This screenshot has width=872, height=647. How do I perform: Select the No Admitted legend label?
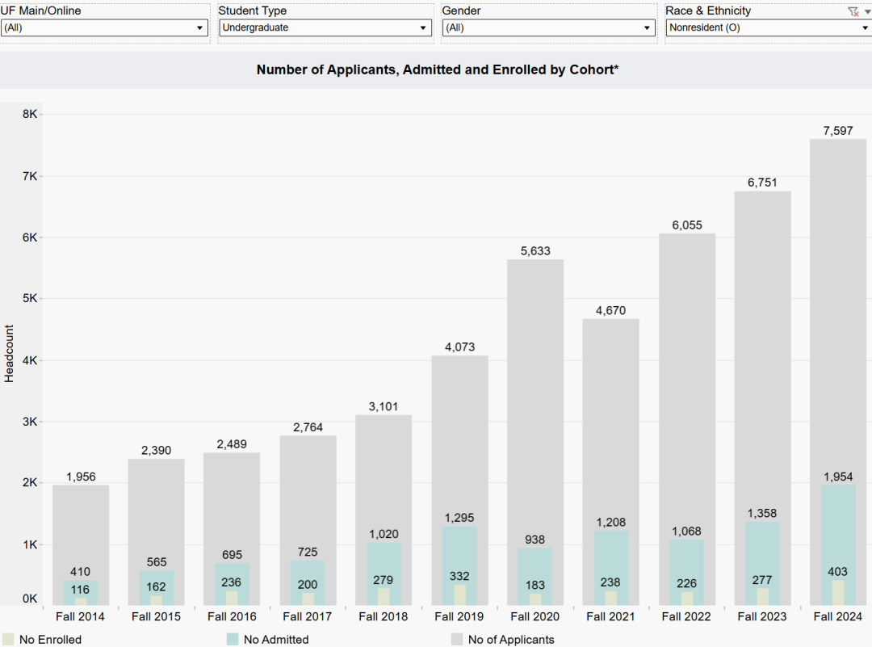point(276,640)
